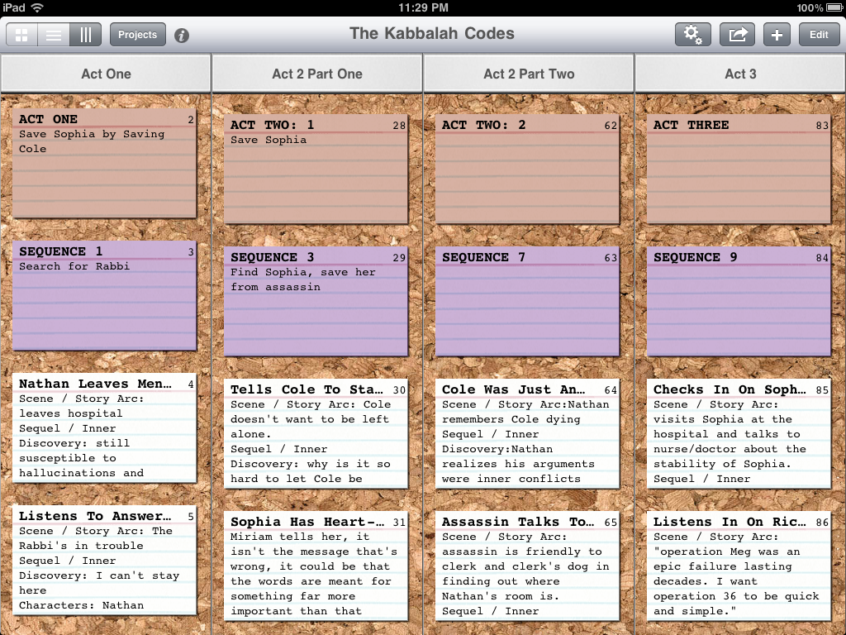Open the Checks In On Soph… card
This screenshot has height=635, width=846.
click(739, 433)
